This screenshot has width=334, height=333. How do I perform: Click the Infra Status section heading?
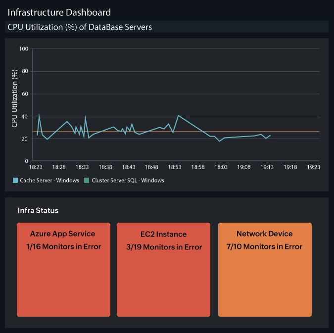click(x=38, y=211)
